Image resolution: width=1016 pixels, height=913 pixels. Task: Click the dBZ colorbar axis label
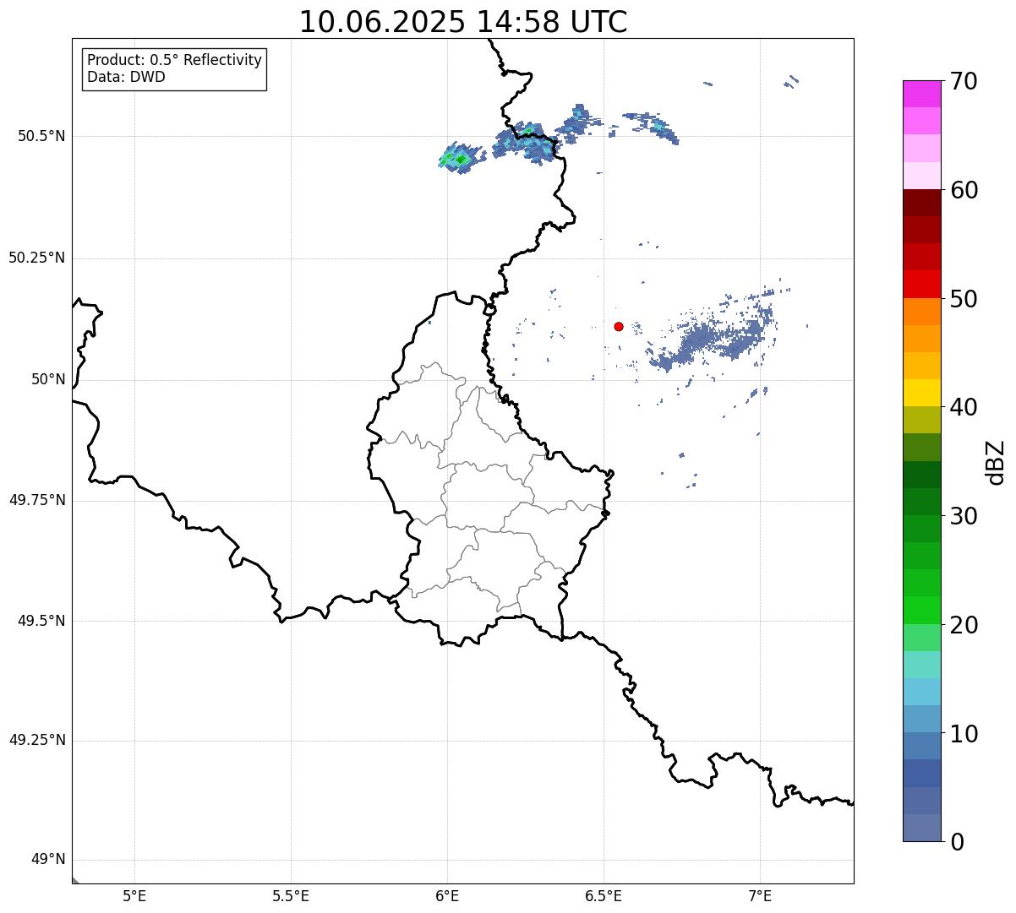(x=996, y=461)
